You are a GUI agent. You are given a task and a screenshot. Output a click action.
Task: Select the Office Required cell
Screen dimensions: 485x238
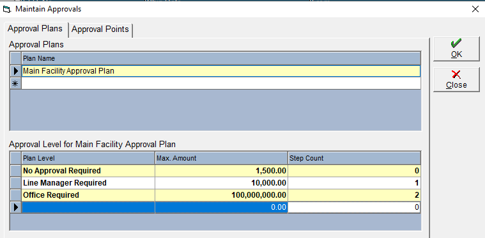coord(88,195)
